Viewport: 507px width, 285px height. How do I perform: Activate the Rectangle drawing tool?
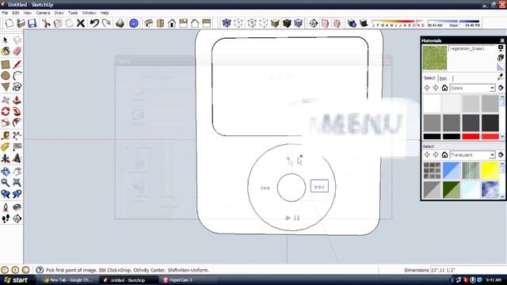6,64
